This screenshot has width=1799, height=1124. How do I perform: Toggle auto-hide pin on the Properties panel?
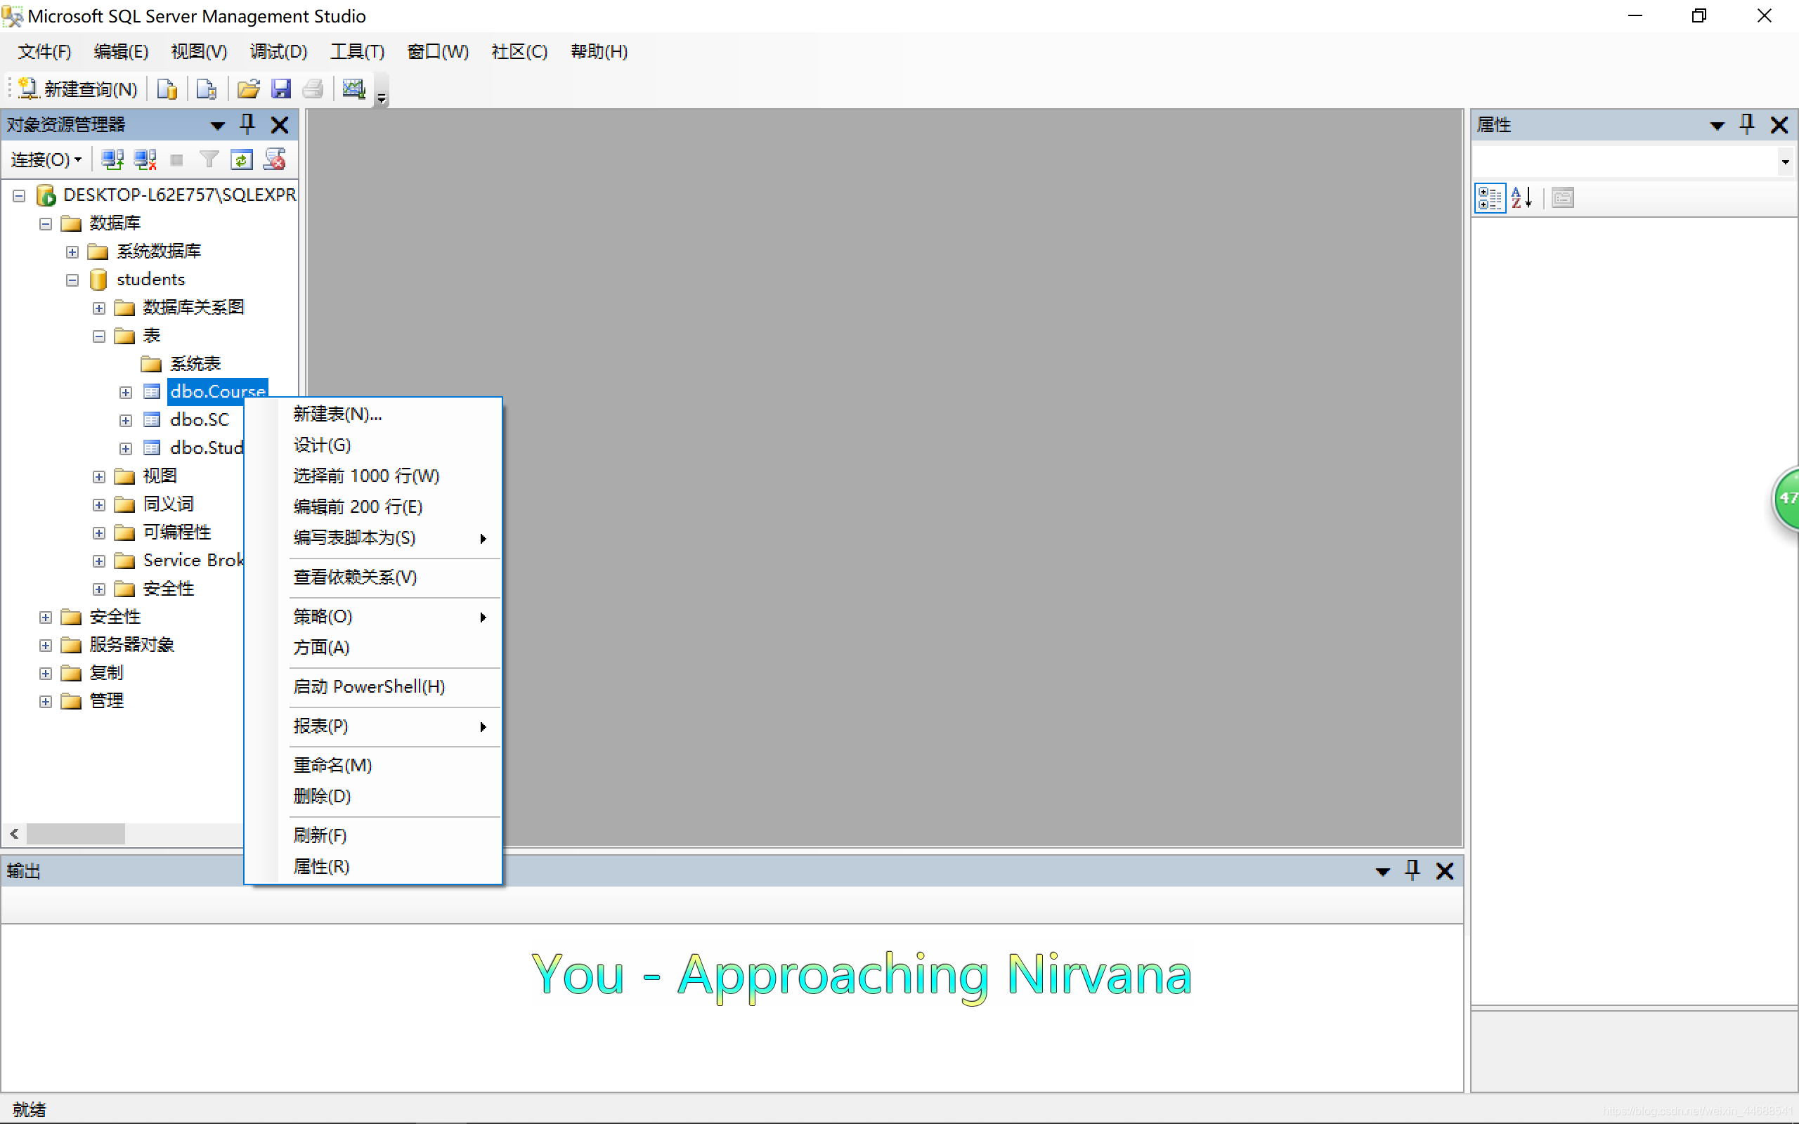coord(1747,124)
